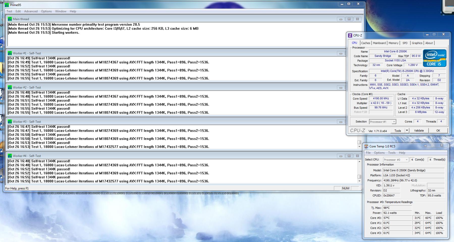The width and height of the screenshot is (454, 242).
Task: Click the Frequency 4190.26MHz field in Core Temp
Action: point(413,180)
